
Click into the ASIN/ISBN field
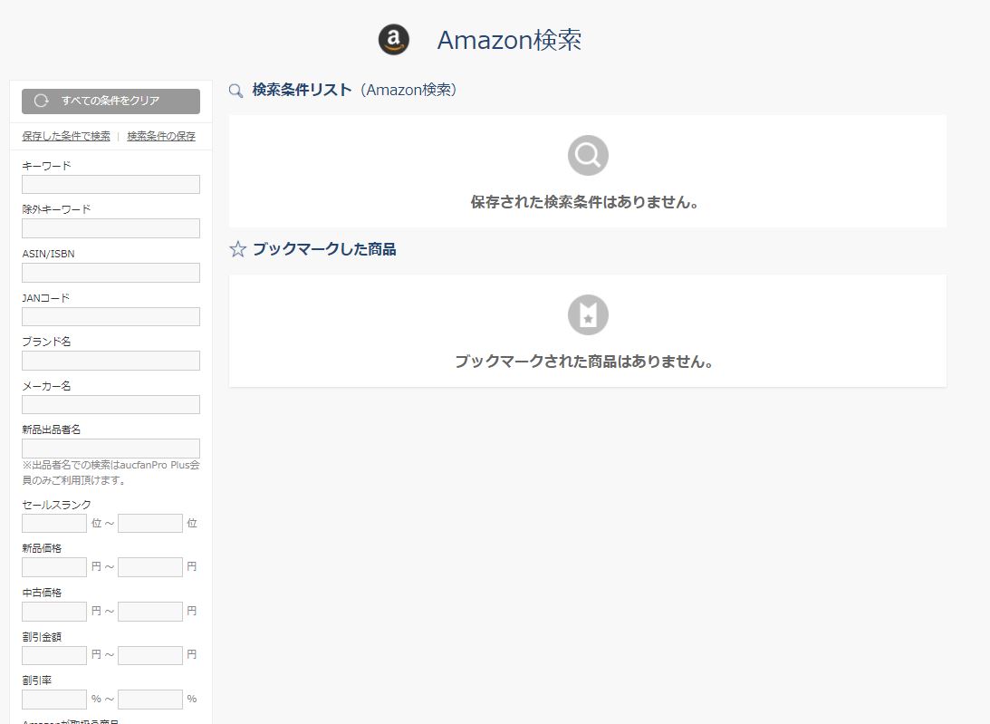point(111,272)
